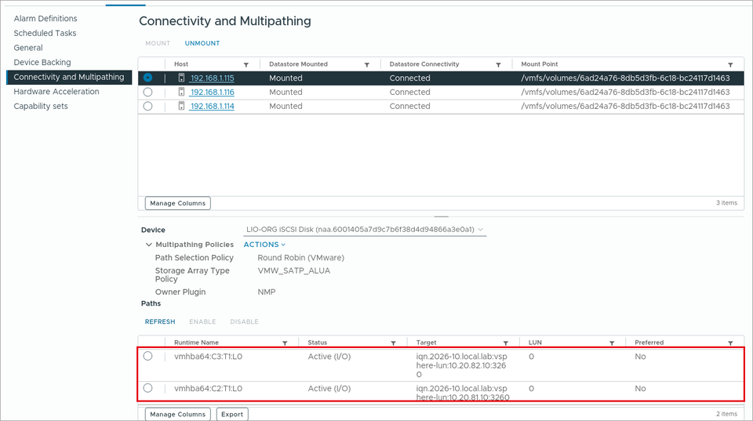
Task: Click runtime name vmhba64:C2:T1:L0
Action: [208, 388]
